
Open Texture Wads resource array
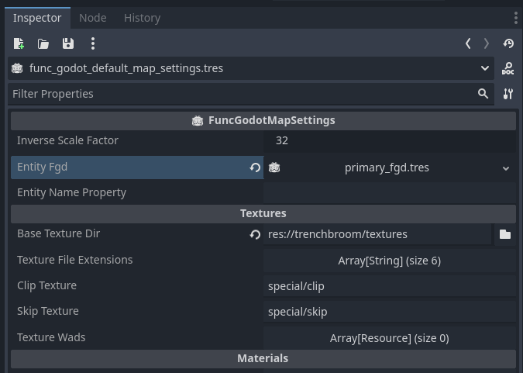[x=389, y=338]
